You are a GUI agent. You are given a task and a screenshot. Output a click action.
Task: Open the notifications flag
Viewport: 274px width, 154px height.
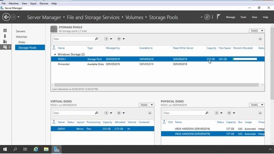click(218, 17)
